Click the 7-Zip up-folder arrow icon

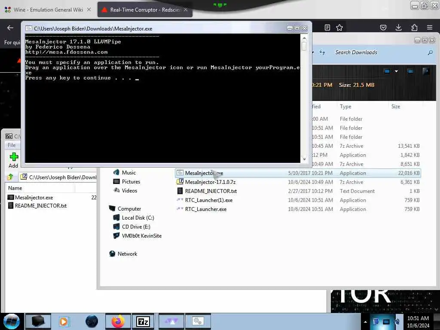(x=10, y=177)
